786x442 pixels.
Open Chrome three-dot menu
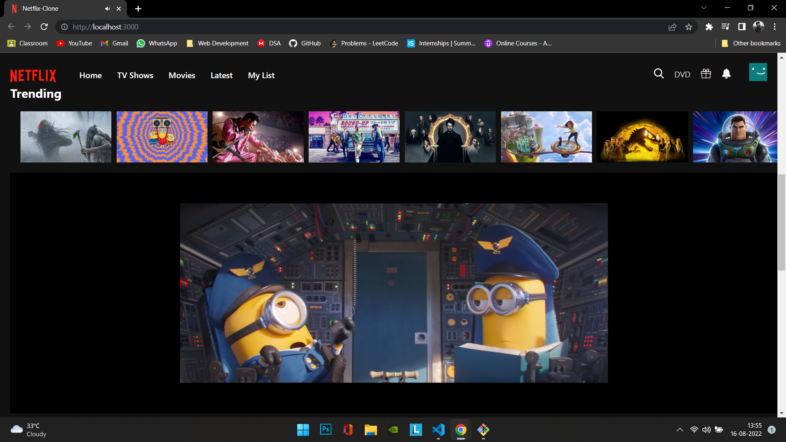click(775, 27)
